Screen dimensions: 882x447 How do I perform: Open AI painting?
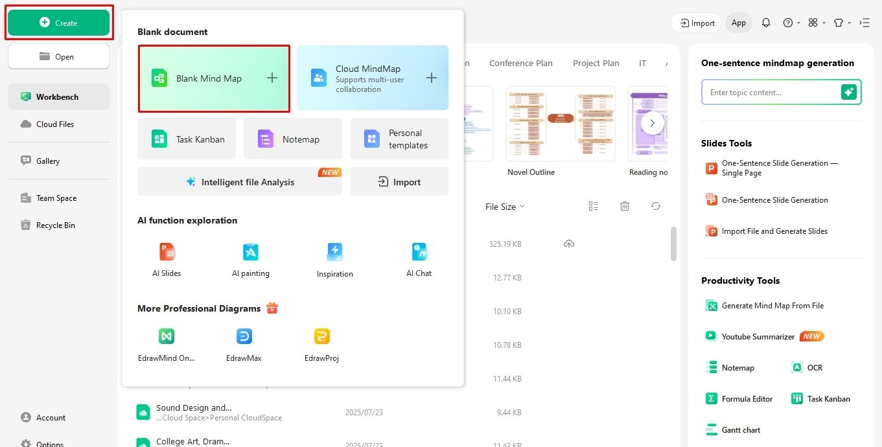(x=251, y=260)
